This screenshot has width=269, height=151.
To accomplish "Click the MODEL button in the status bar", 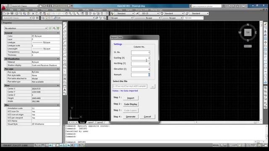I will pyautogui.click(x=216, y=145).
